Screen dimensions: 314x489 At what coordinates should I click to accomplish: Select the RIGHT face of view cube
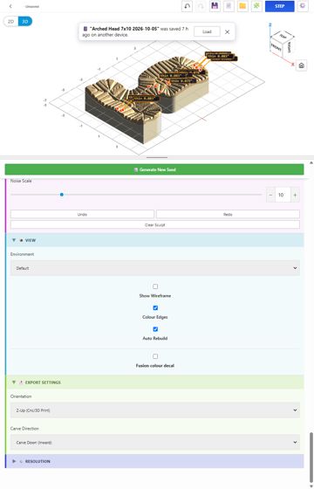pyautogui.click(x=289, y=48)
